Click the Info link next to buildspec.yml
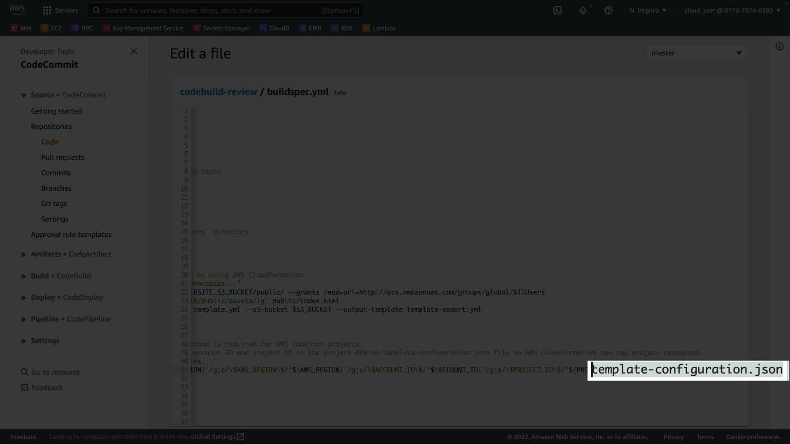 [340, 93]
